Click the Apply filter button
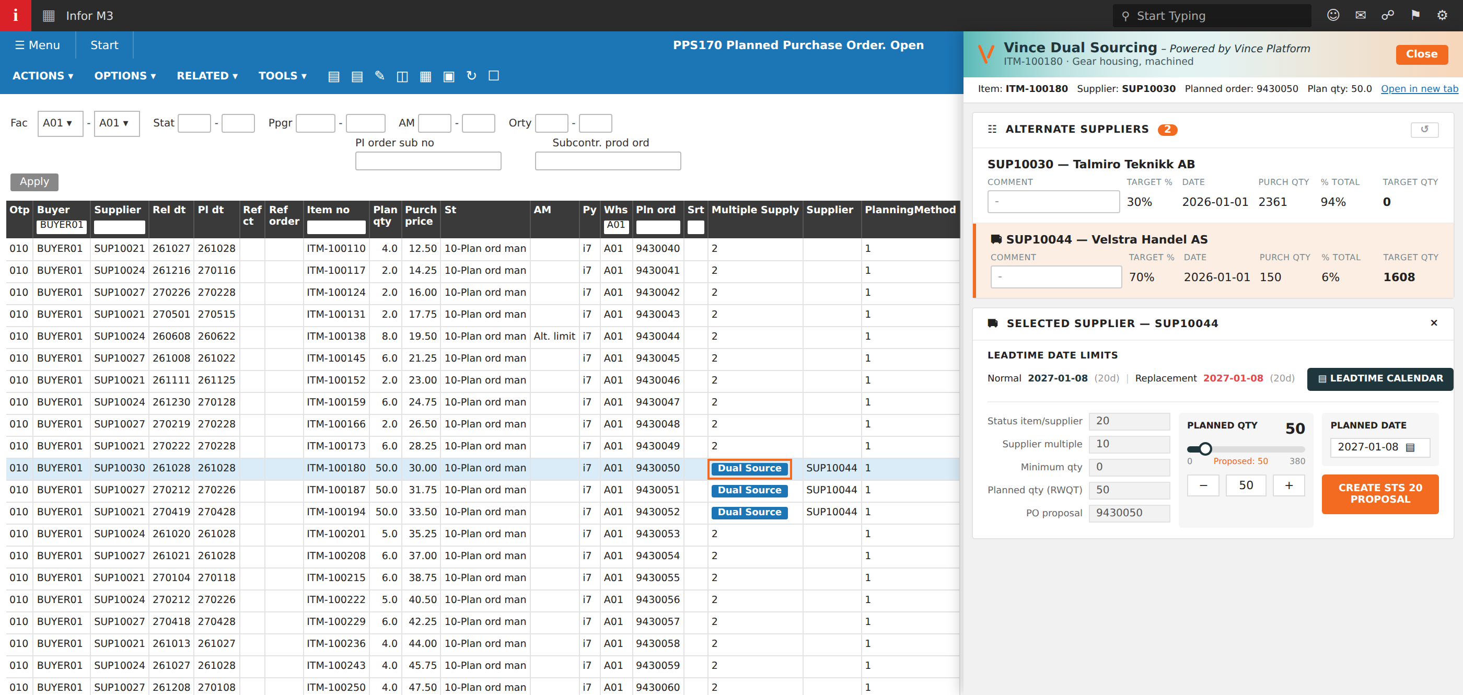Viewport: 1463px width, 695px height. (x=34, y=182)
